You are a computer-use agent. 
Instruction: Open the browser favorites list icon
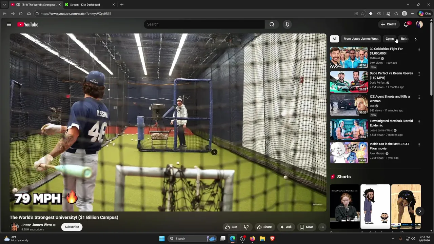(396, 14)
